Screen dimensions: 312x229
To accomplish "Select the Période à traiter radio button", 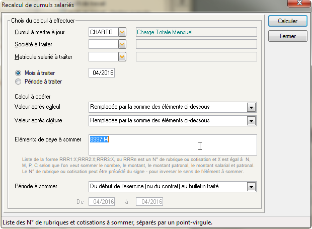I will point(18,82).
